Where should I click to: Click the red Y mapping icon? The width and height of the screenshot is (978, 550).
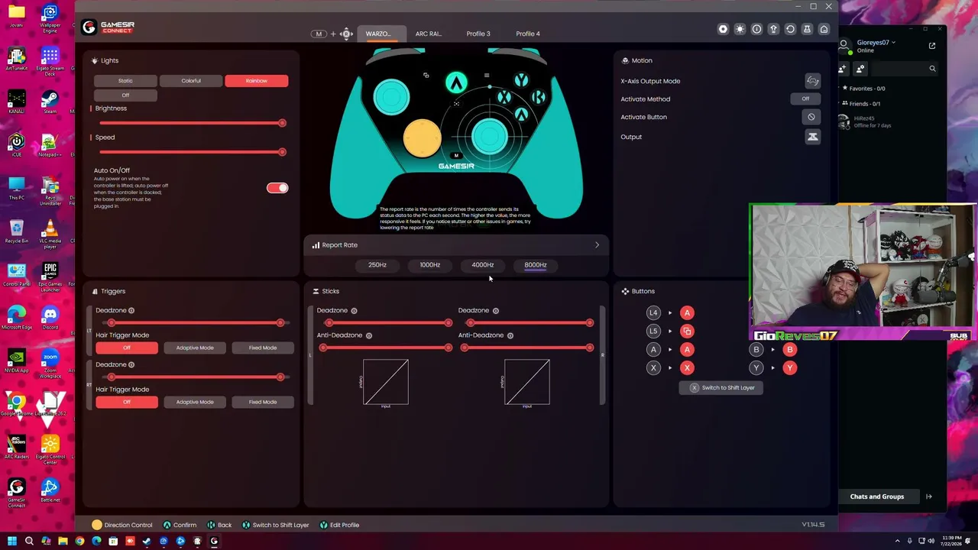tap(789, 367)
